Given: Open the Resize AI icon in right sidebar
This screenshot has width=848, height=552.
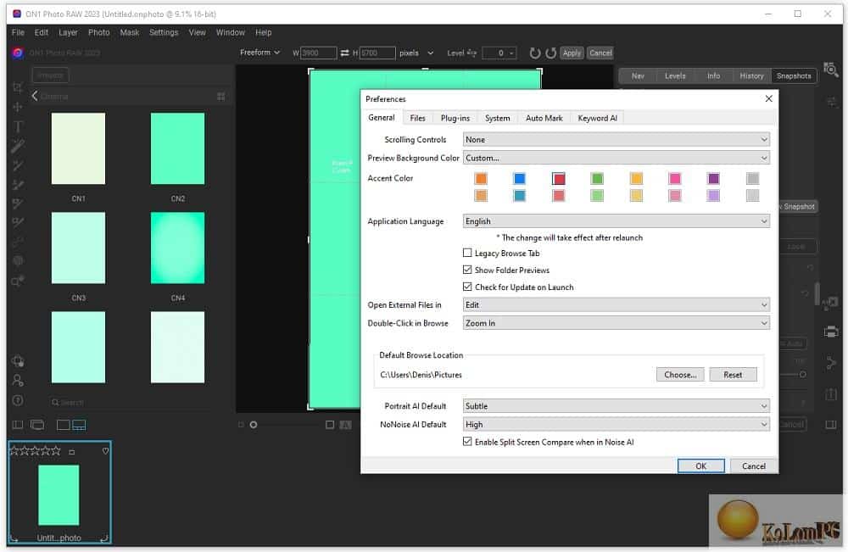Looking at the screenshot, I should coord(831,302).
